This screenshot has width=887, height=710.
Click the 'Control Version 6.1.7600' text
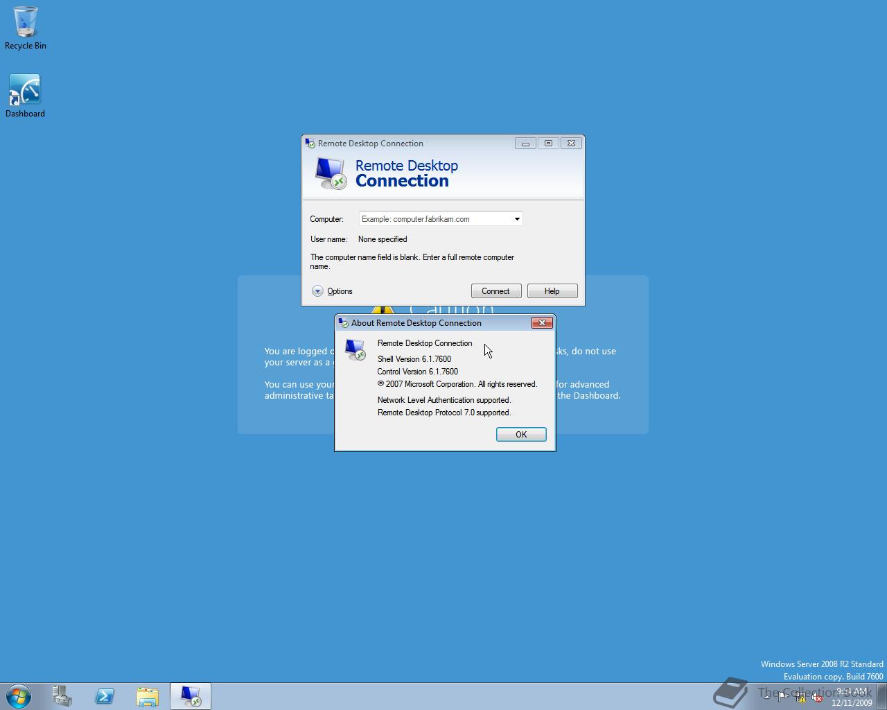(418, 372)
